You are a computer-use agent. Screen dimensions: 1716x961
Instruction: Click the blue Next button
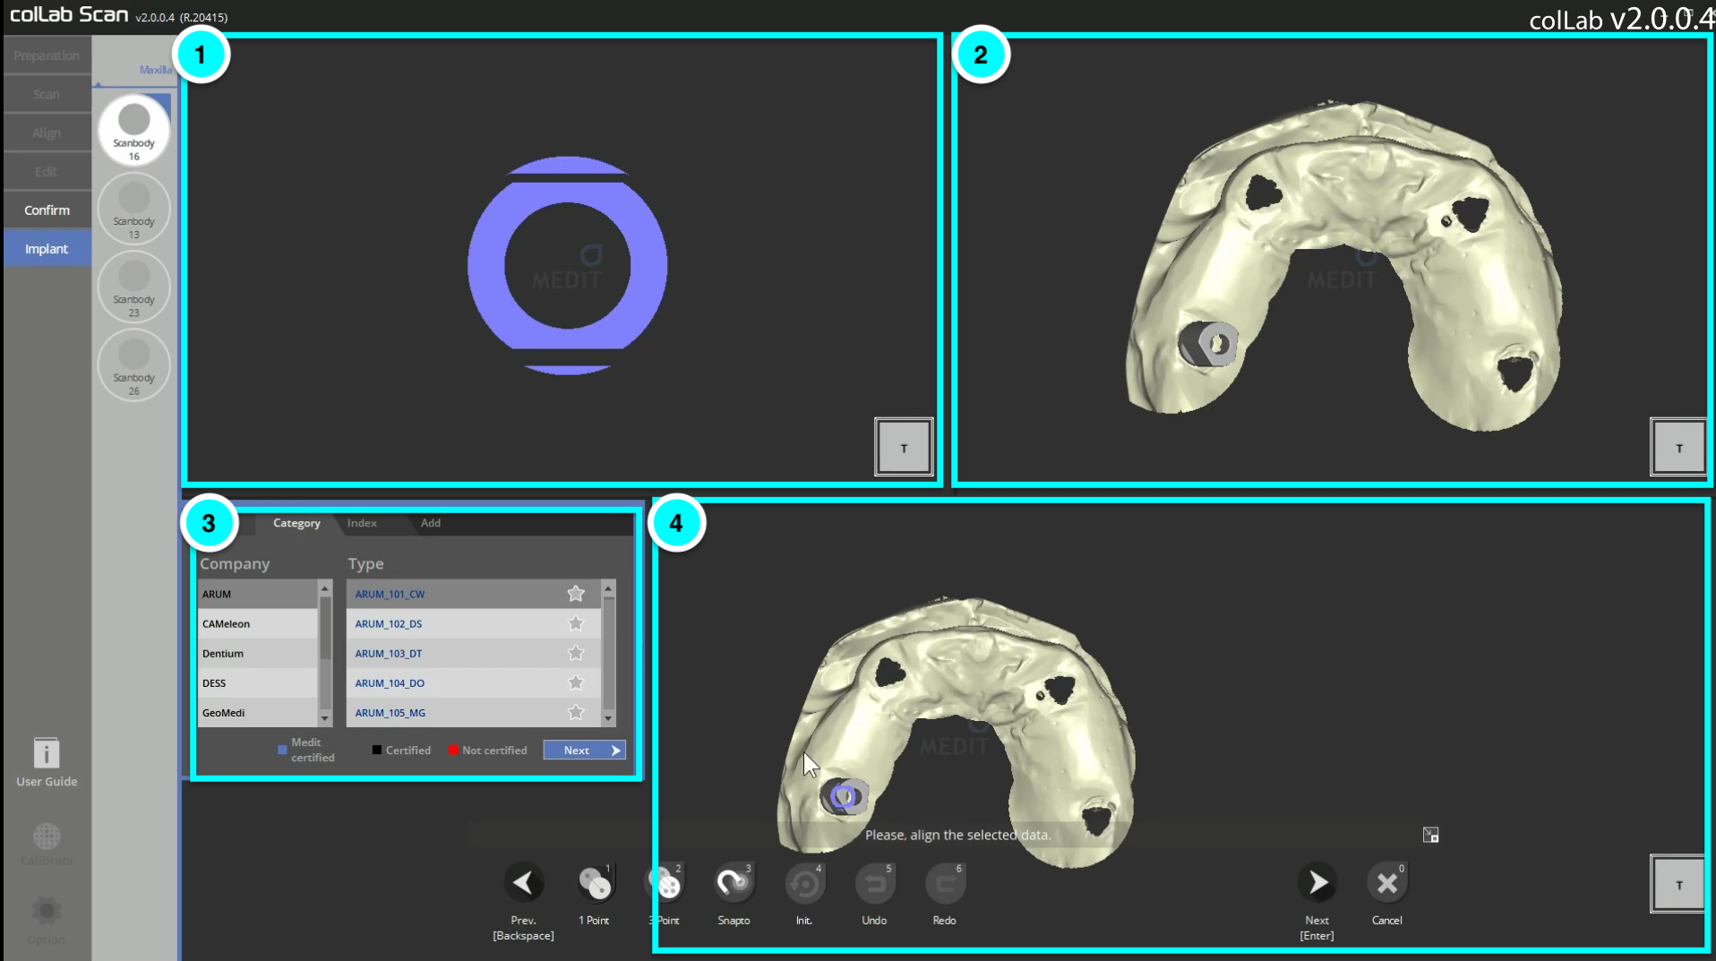(x=585, y=751)
